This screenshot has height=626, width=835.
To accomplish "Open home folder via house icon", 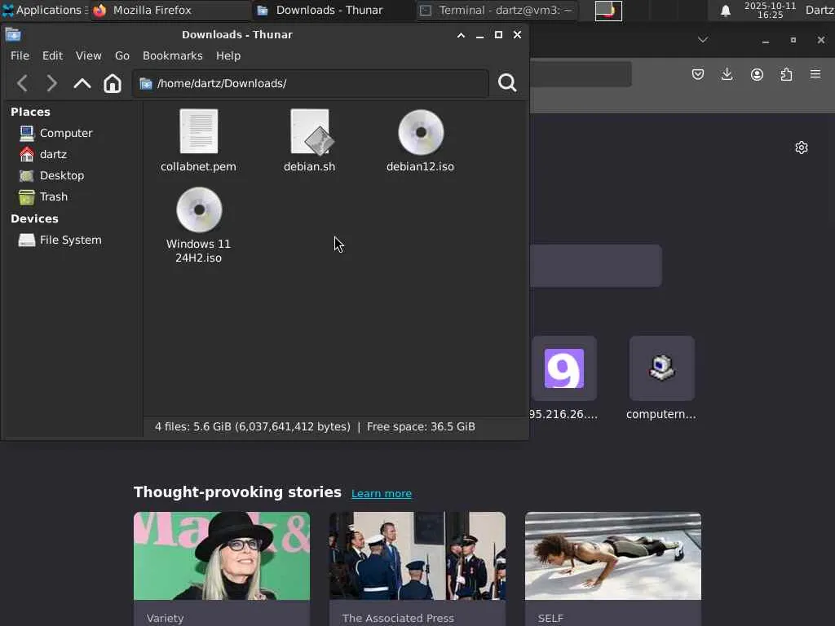I will tap(113, 83).
